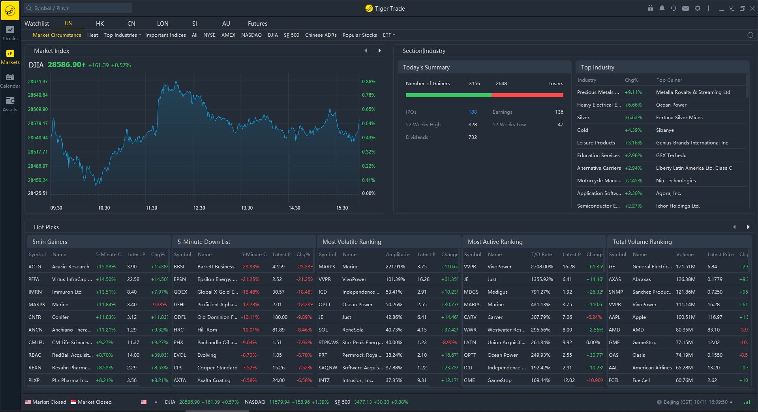Viewport: 758px width, 412px height.
Task: Expand the ETF dropdown
Action: click(389, 35)
